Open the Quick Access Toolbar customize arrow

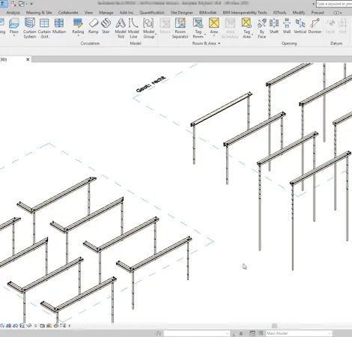click(x=31, y=4)
